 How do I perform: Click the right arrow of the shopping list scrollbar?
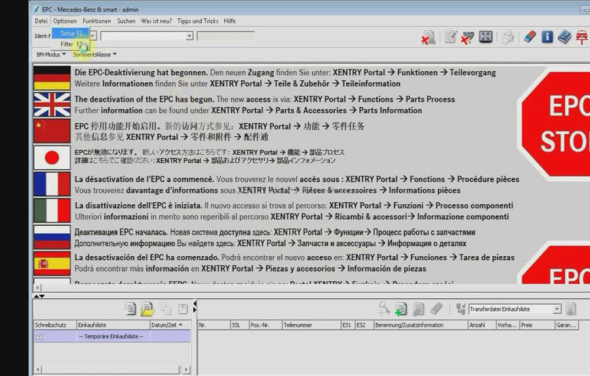(186, 370)
